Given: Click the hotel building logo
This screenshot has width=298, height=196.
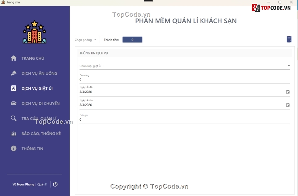Looking at the screenshot, I should [35, 31].
